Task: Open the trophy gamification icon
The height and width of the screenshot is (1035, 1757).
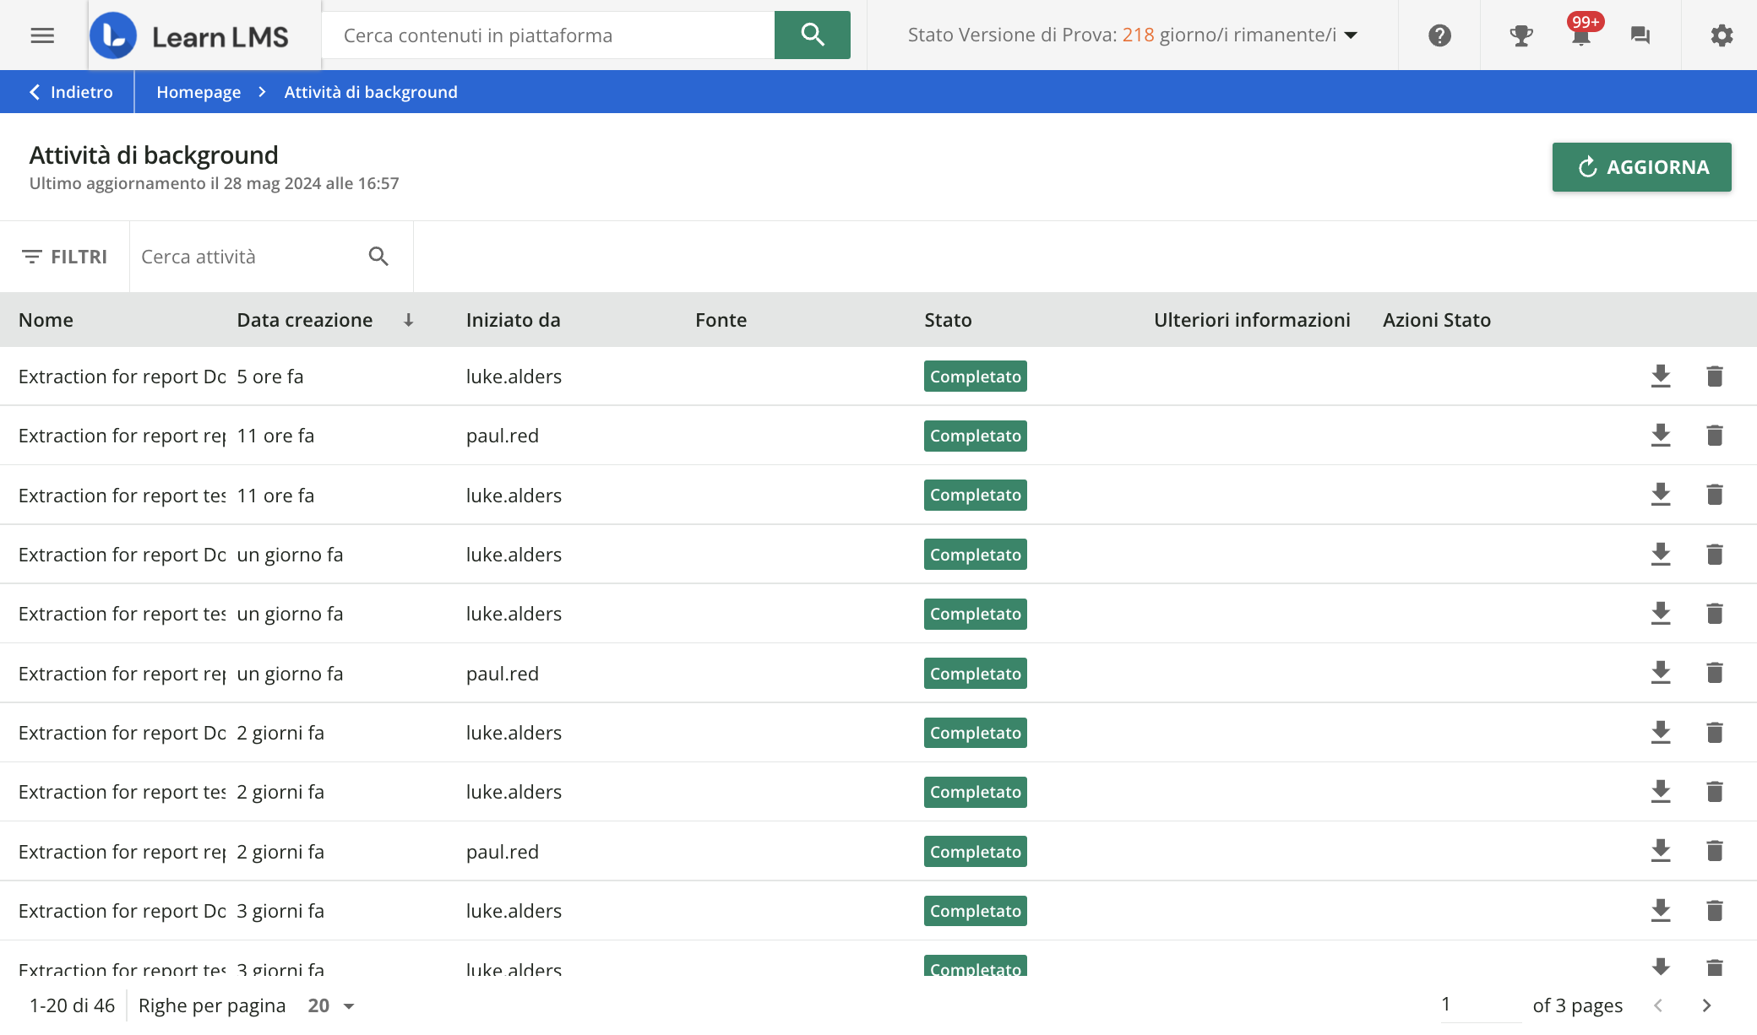Action: pyautogui.click(x=1520, y=35)
